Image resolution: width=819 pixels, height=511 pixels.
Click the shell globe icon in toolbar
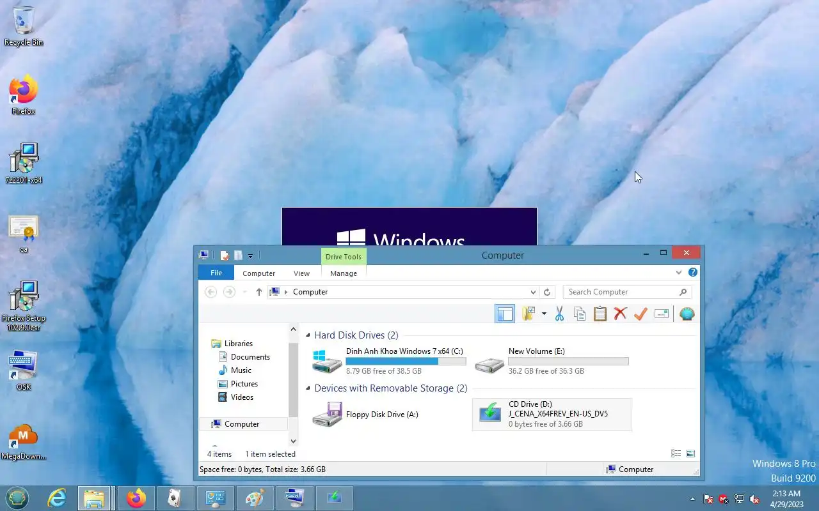tap(687, 314)
